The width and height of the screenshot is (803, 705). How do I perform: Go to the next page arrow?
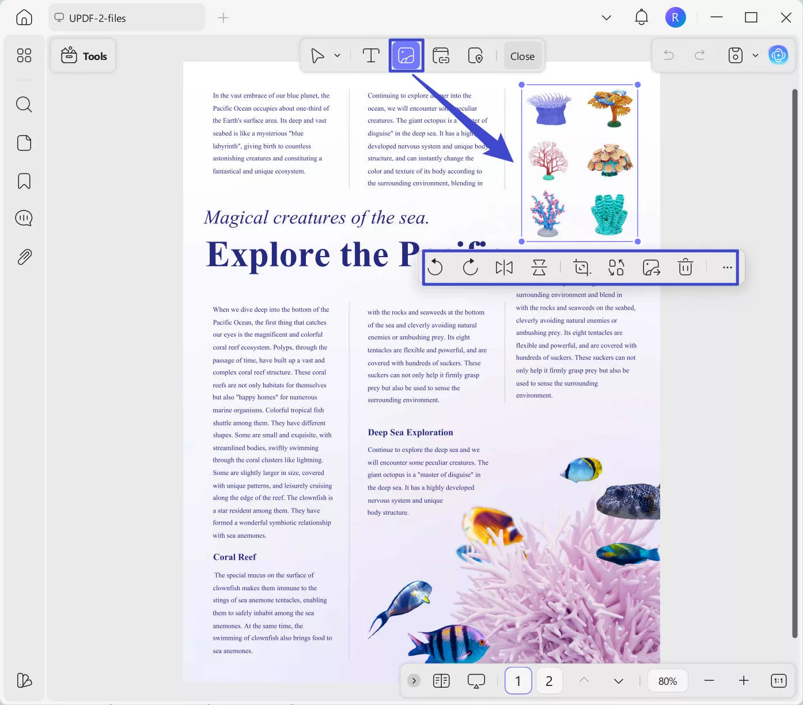click(x=619, y=681)
